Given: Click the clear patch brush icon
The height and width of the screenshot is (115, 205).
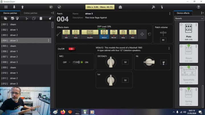Looking at the screenshot, I should [50, 18].
